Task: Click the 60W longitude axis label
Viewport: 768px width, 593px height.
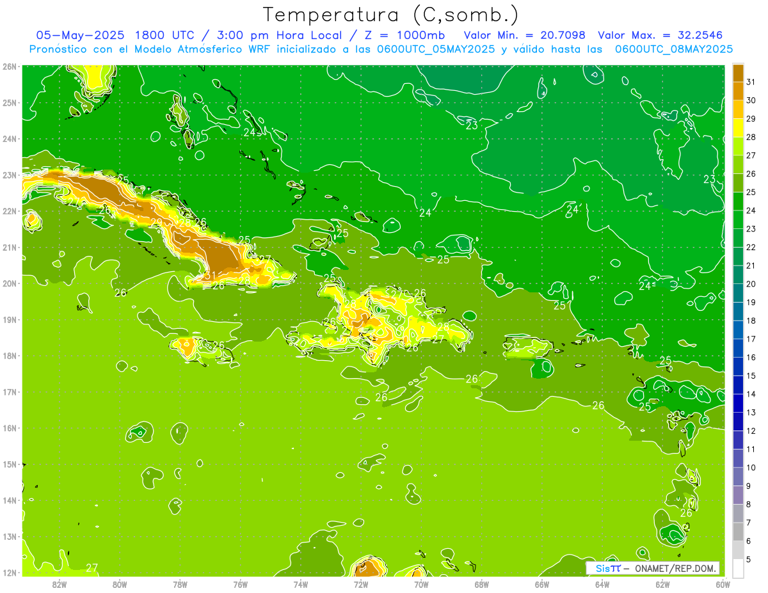Action: pos(723,584)
